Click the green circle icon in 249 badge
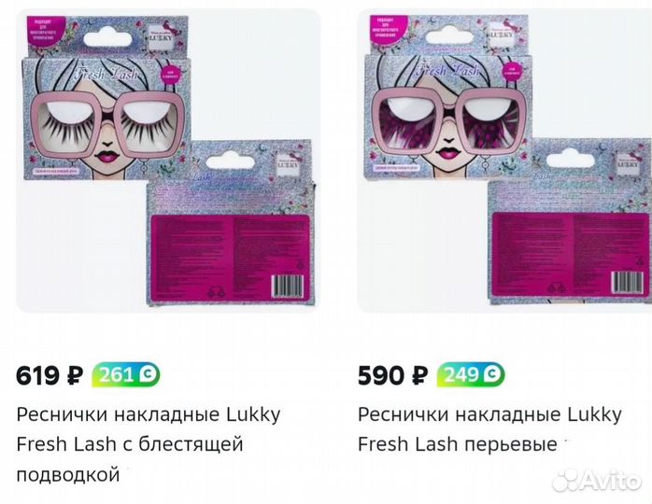The height and width of the screenshot is (504, 652). point(493,375)
